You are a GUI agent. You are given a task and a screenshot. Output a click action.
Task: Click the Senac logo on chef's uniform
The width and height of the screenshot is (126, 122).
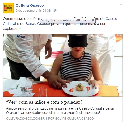tap(21, 36)
